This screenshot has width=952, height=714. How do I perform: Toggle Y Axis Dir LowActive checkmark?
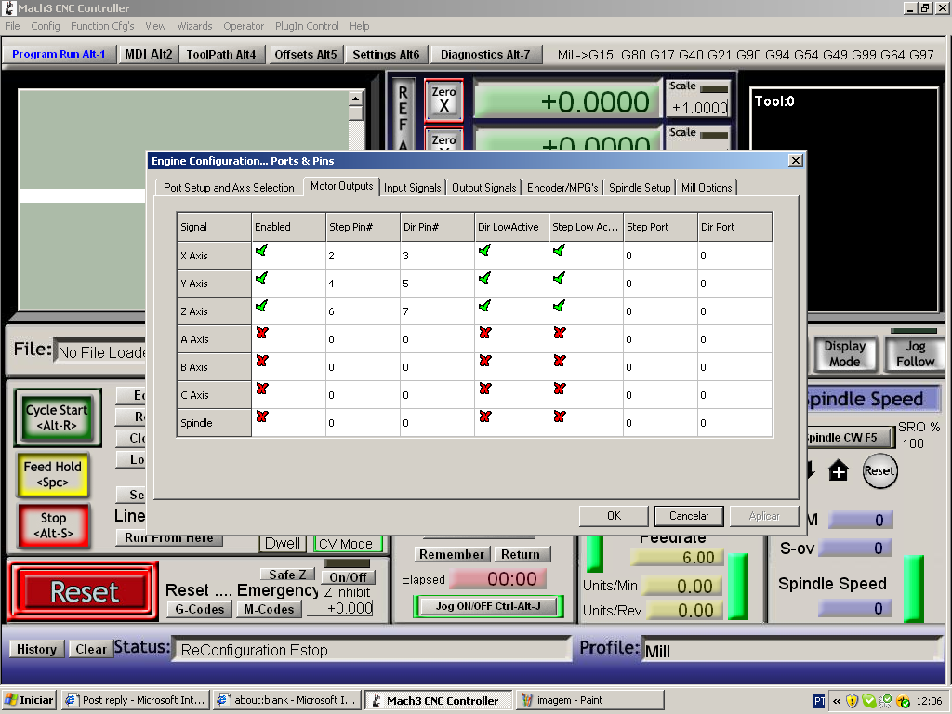click(x=484, y=278)
